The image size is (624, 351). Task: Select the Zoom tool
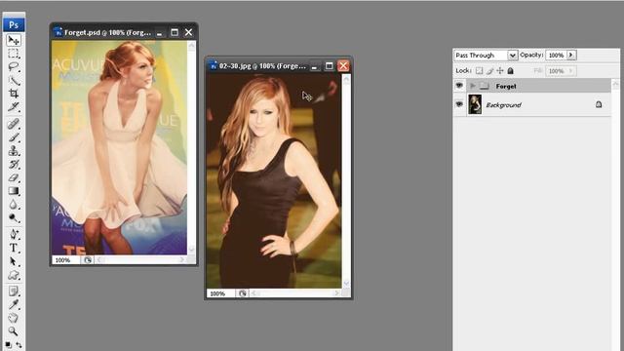point(14,331)
